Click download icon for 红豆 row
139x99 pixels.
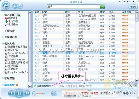pos(36,19)
